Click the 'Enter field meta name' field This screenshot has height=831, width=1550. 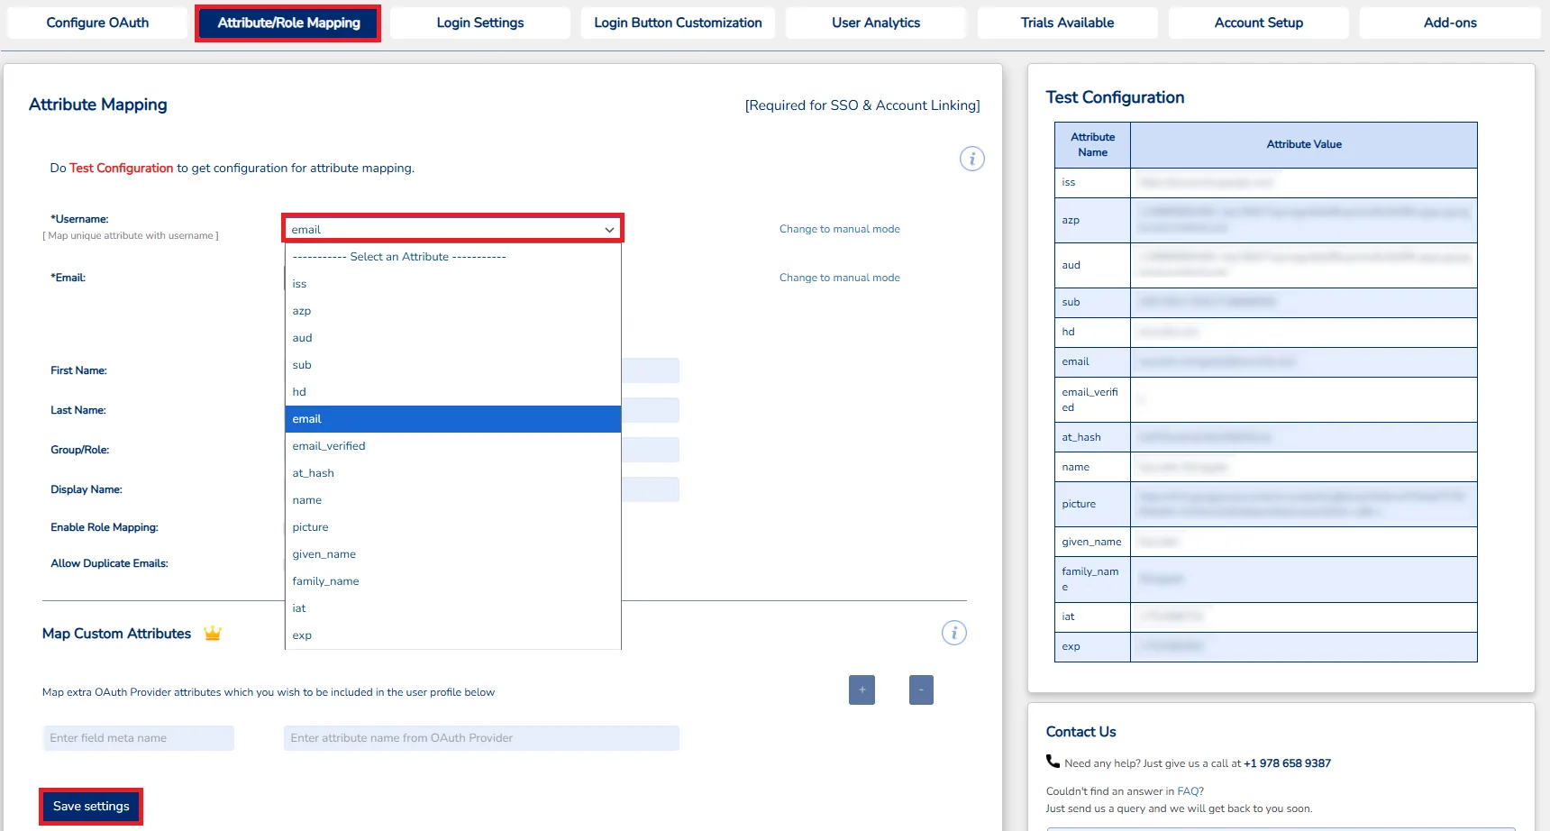coord(138,738)
